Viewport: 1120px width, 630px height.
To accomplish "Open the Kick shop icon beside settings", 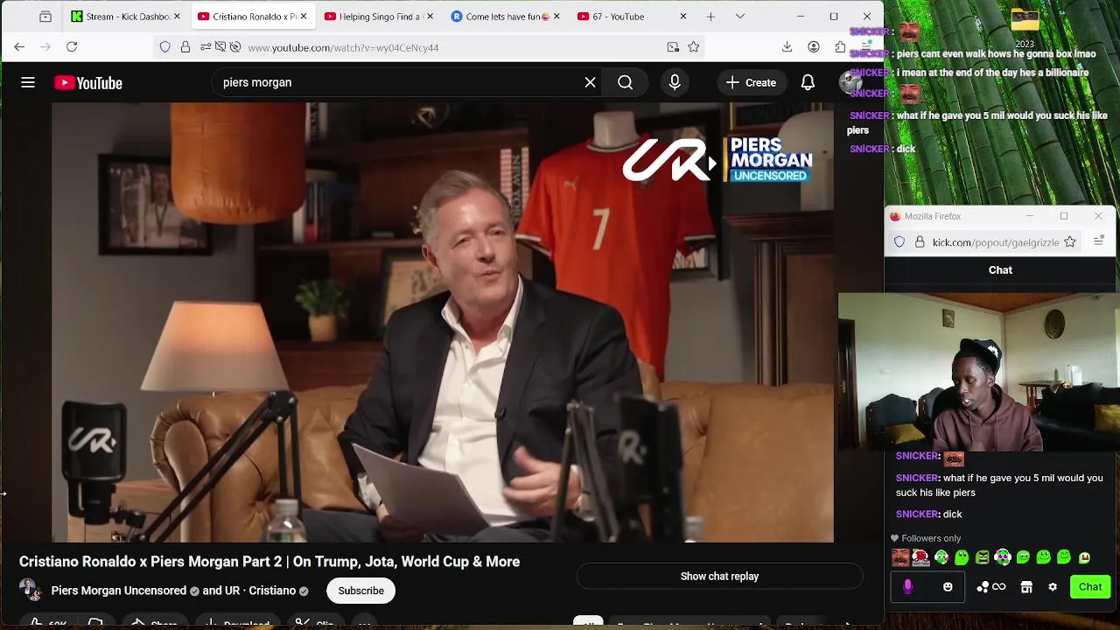I will 1026,587.
